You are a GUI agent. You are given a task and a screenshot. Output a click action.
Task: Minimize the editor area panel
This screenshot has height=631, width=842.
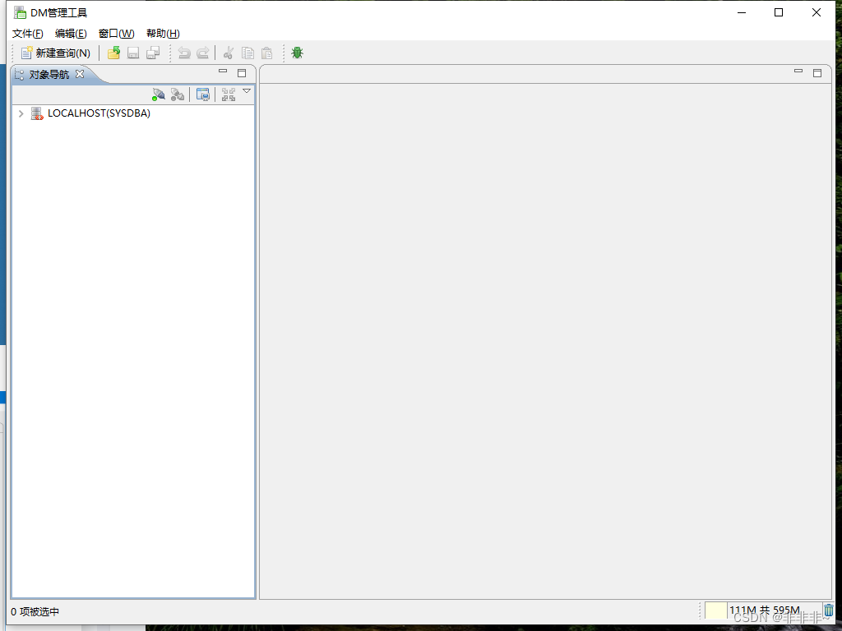798,71
